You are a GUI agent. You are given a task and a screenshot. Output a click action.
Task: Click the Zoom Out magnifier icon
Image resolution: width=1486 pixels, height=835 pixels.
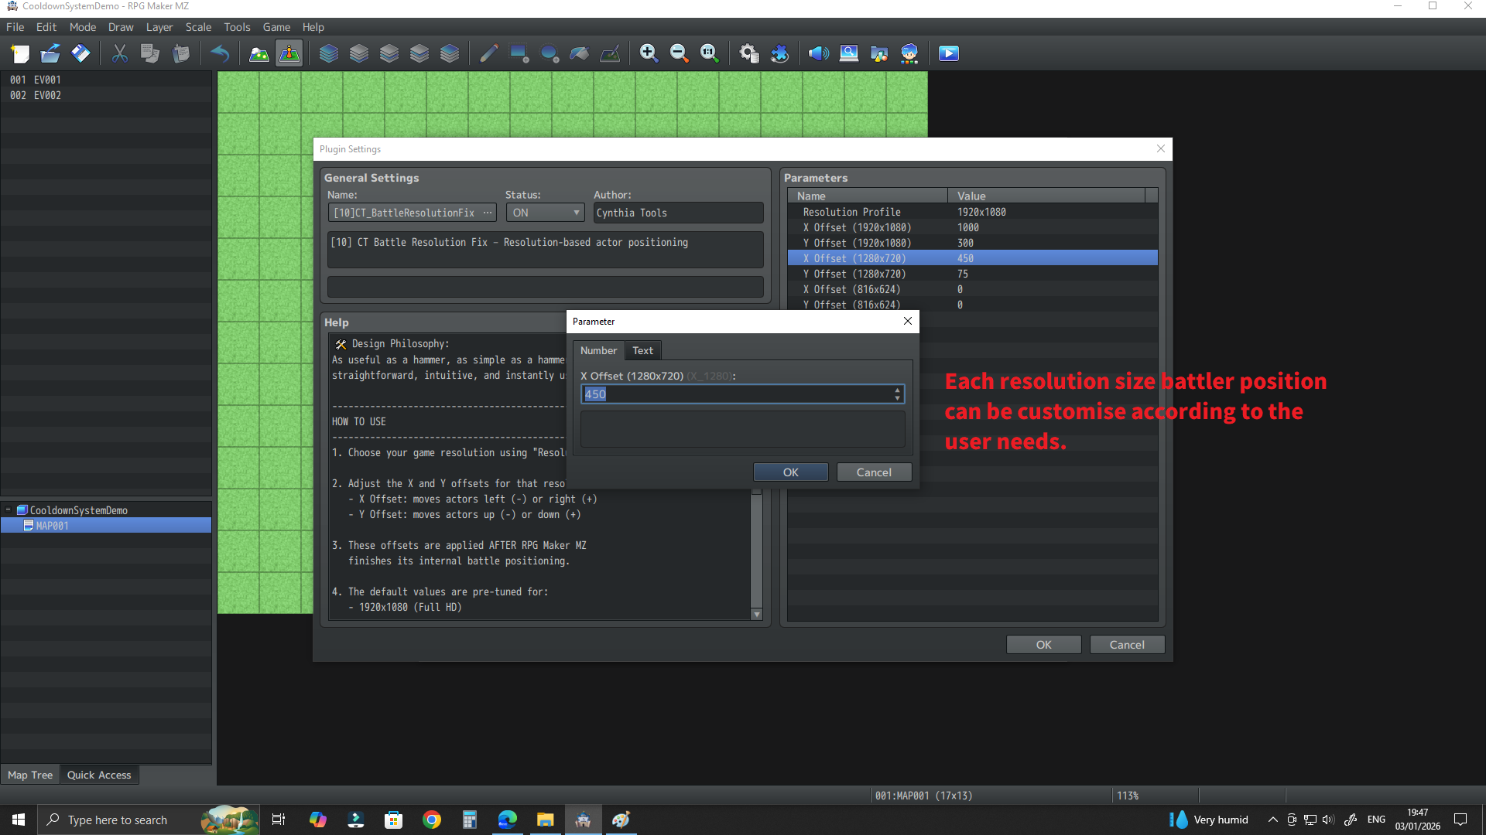[x=679, y=53]
